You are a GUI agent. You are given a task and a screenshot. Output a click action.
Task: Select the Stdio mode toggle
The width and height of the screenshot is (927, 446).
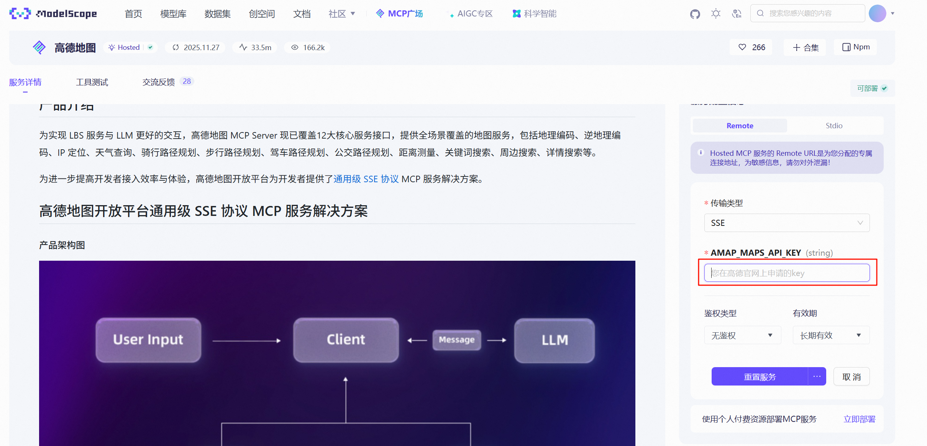coord(834,126)
